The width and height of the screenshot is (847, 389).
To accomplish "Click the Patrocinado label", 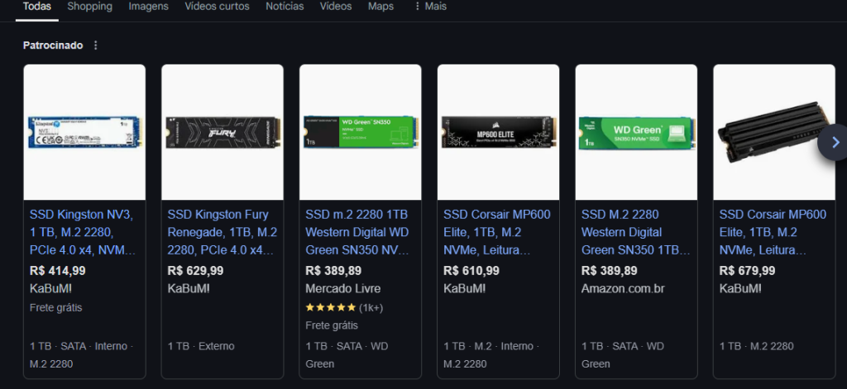I will coord(53,45).
